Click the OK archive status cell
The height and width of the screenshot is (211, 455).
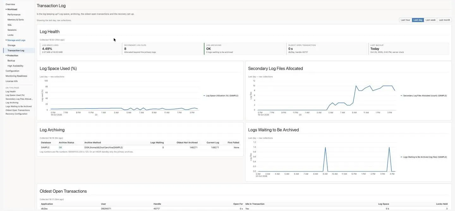[60, 147]
